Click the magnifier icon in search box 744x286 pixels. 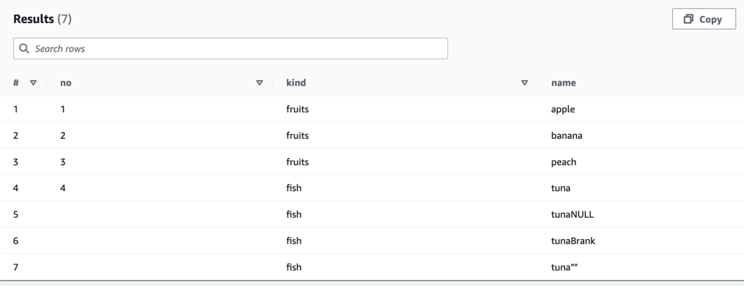coord(25,48)
